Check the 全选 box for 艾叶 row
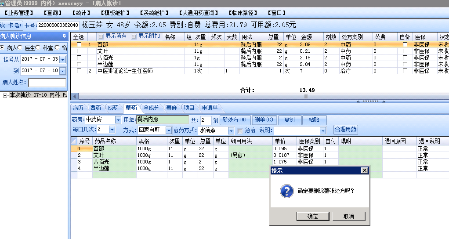This screenshot has width=449, height=239. click(79, 51)
